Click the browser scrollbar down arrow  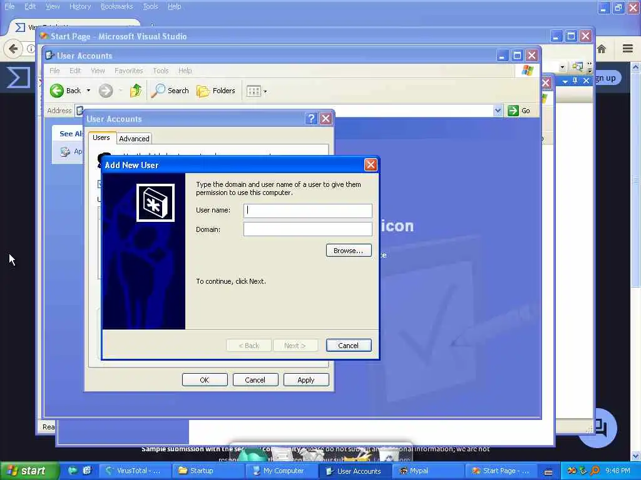pos(636,456)
